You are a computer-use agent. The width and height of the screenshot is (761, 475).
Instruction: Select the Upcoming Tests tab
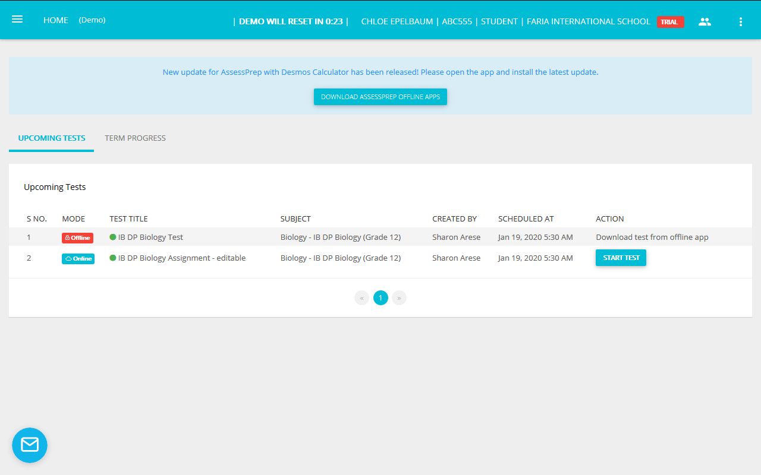pyautogui.click(x=52, y=138)
